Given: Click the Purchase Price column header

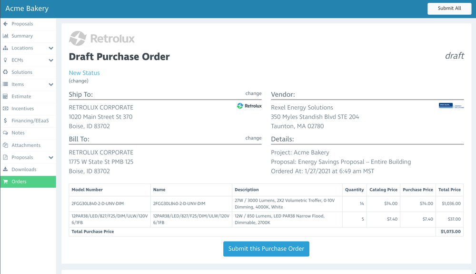Looking at the screenshot, I should point(418,190).
